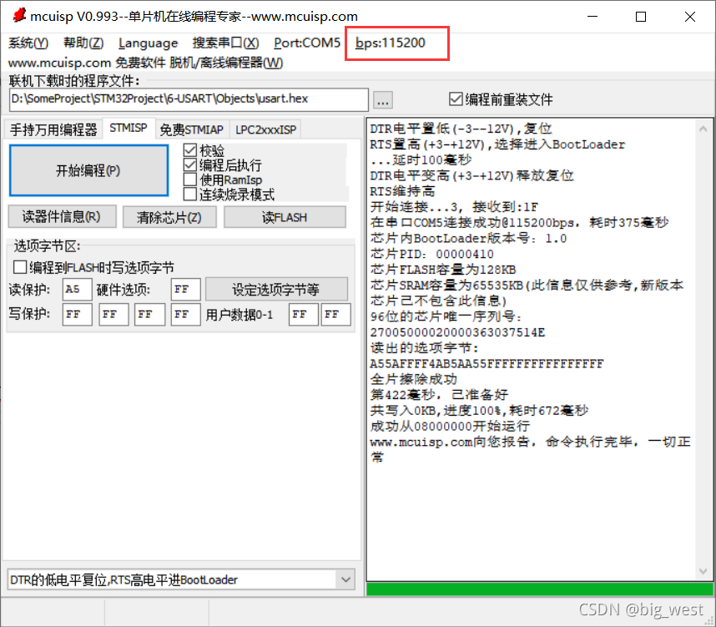Click log line 芯片PID: 00000410

coord(432,254)
